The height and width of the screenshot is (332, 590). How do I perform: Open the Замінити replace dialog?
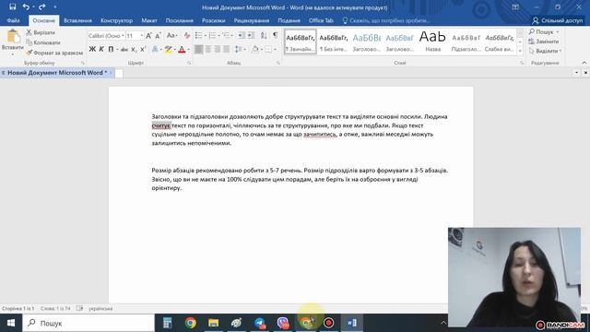tap(544, 41)
